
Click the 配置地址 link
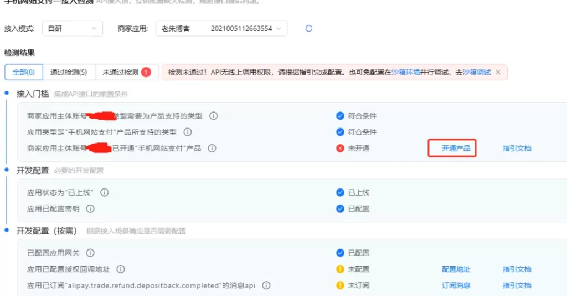455,269
